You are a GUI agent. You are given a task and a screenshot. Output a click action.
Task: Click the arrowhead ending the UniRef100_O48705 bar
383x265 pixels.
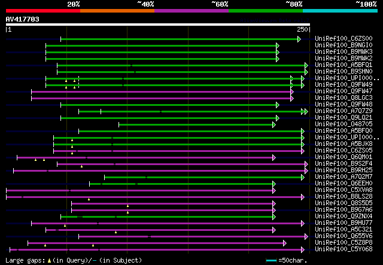pos(273,124)
